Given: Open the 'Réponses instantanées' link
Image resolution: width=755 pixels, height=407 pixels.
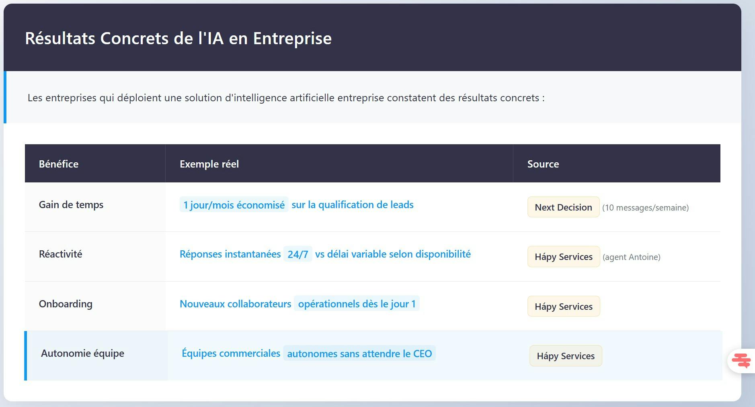Looking at the screenshot, I should pyautogui.click(x=230, y=254).
